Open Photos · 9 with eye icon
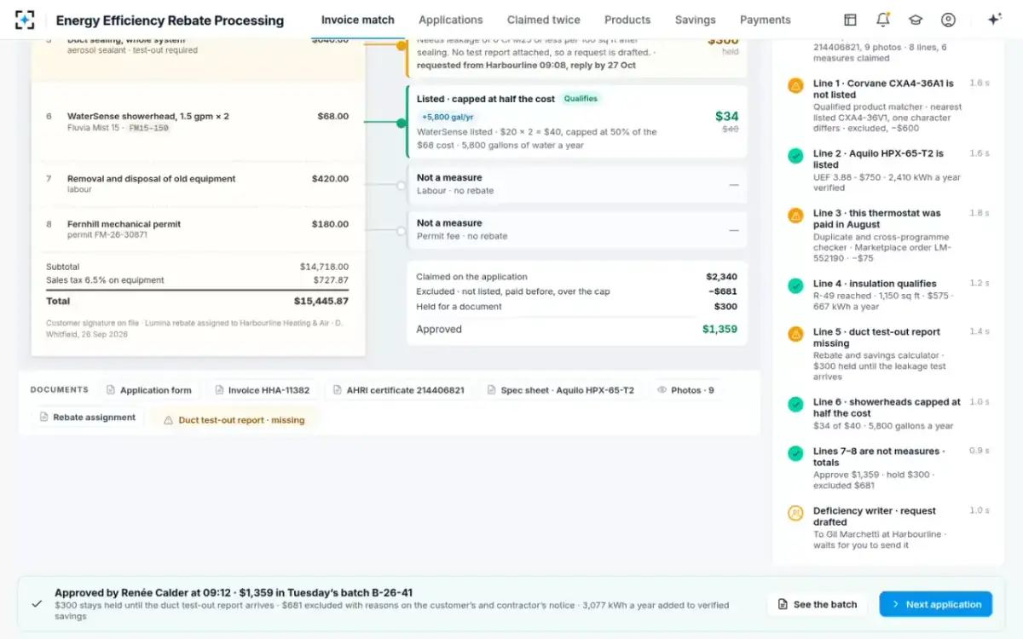Viewport: 1023px width, 639px height. 685,390
